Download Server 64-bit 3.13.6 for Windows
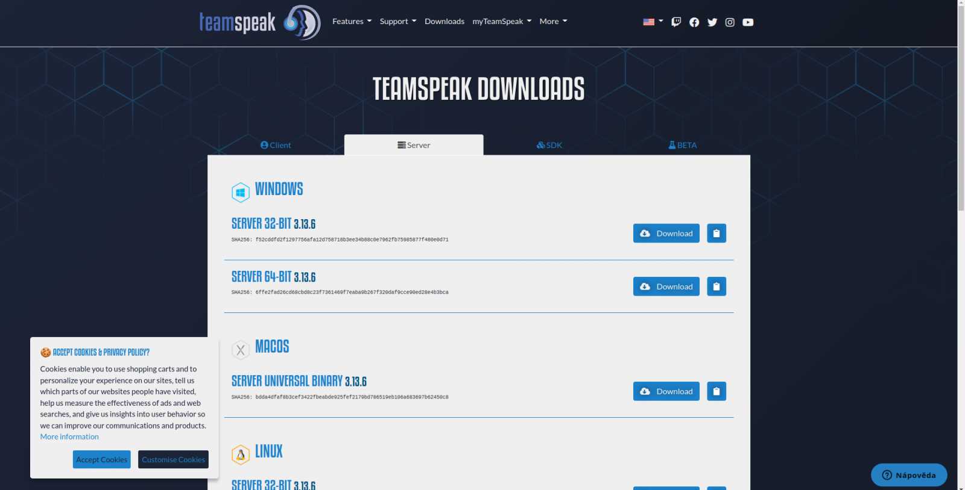 click(666, 287)
